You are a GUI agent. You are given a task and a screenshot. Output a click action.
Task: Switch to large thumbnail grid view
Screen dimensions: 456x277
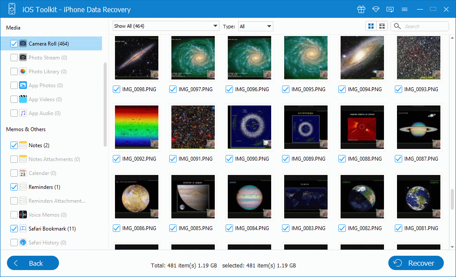(x=371, y=26)
